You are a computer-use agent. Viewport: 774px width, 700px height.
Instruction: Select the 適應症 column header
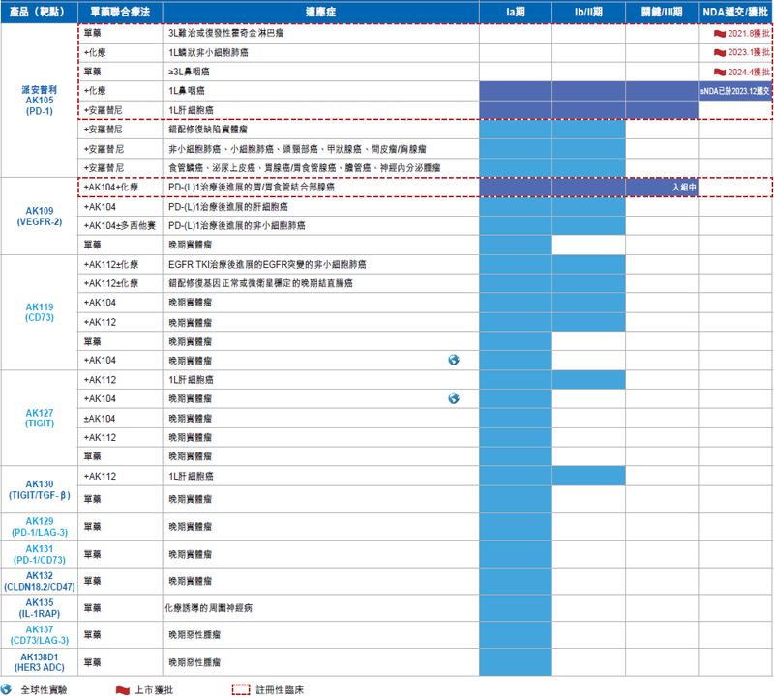click(x=320, y=11)
